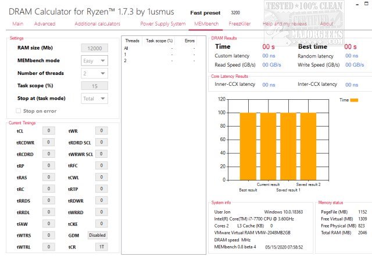The height and width of the screenshot is (260, 372).
Task: Click the tCKE timing value field
Action: (102, 223)
